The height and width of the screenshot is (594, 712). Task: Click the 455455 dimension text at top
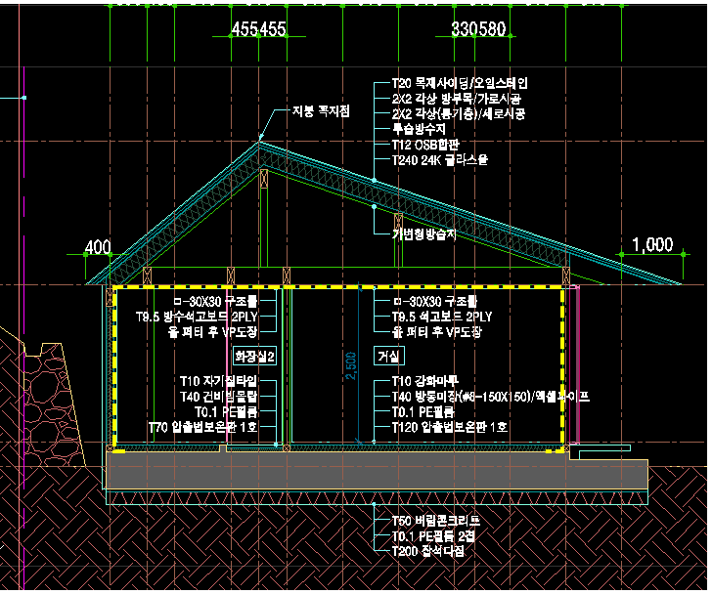pos(258,30)
